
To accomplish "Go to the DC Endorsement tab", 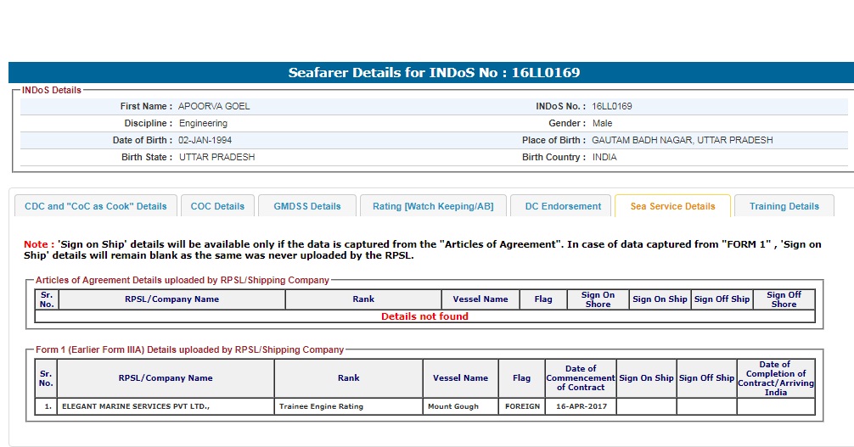I will pyautogui.click(x=563, y=206).
